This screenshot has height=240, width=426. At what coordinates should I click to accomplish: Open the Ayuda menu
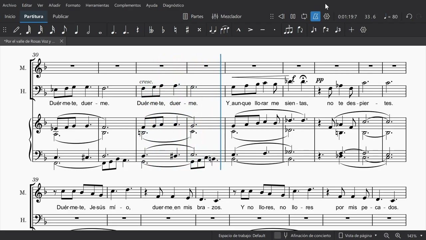pyautogui.click(x=152, y=5)
